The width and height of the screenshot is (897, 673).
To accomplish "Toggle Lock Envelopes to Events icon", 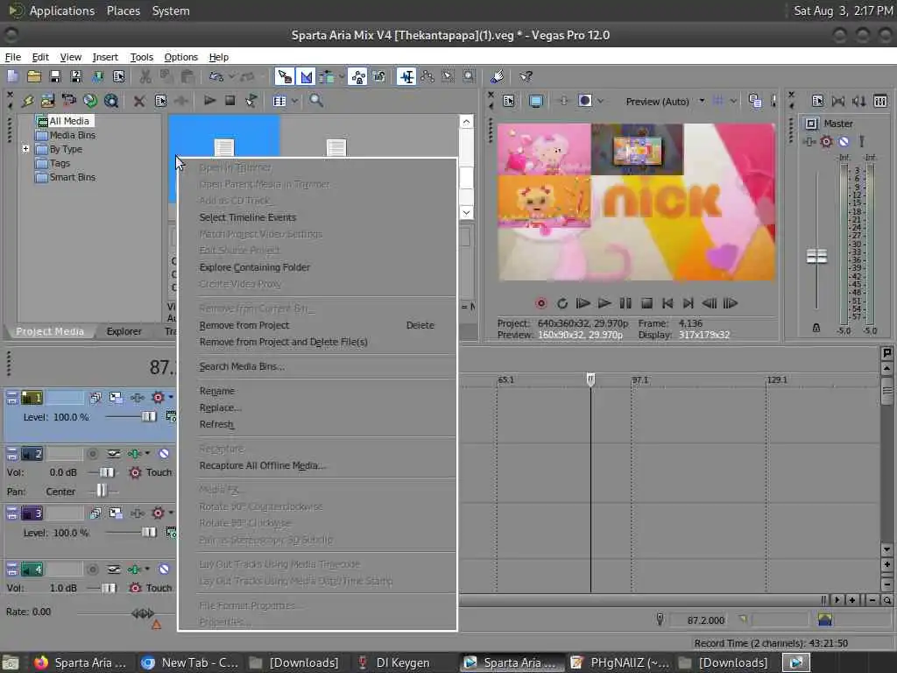I will [x=358, y=76].
